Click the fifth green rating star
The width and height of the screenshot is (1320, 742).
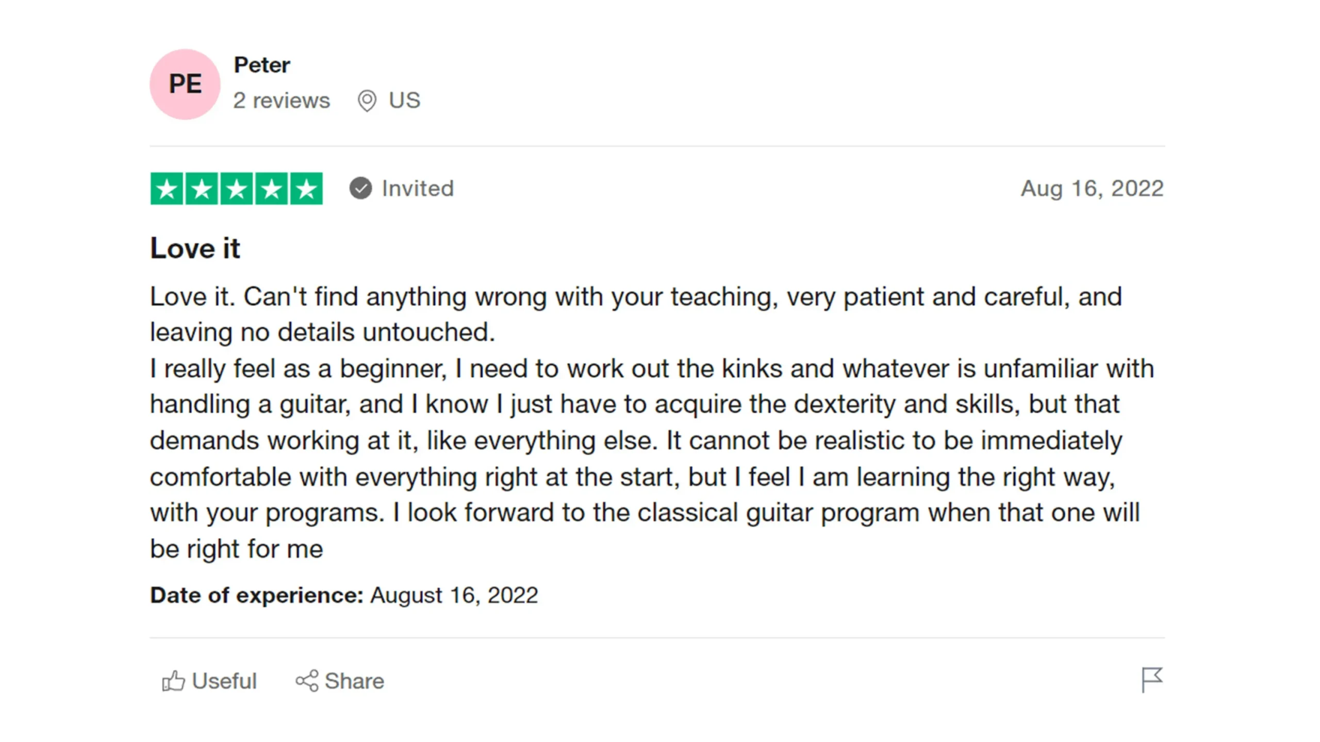tap(307, 189)
